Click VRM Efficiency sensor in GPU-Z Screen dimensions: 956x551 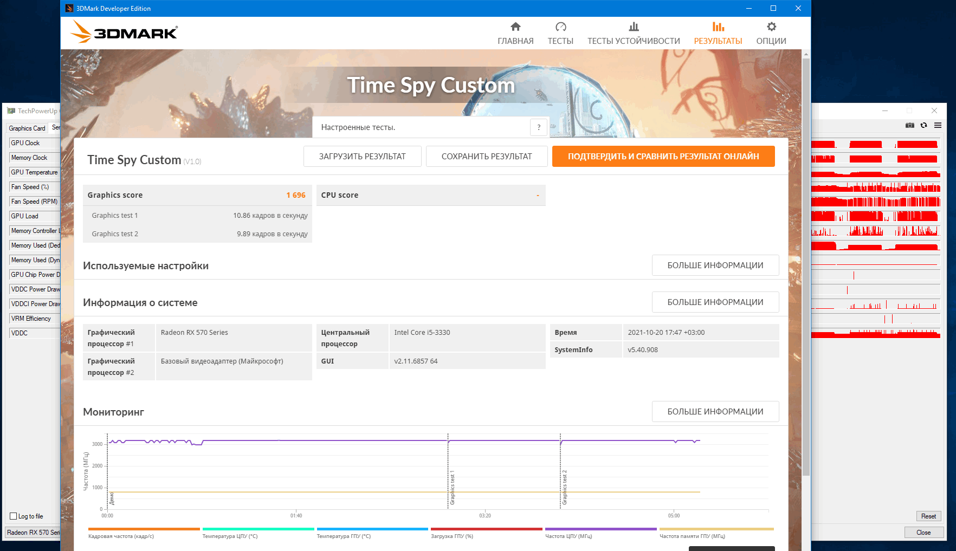point(35,319)
